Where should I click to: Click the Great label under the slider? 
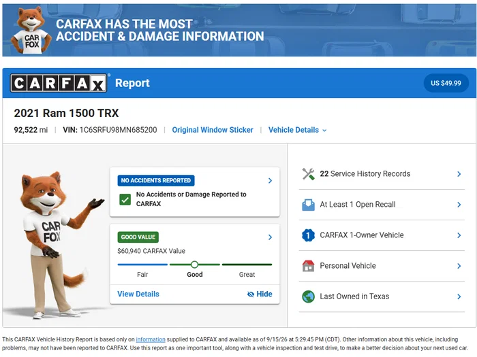pyautogui.click(x=247, y=275)
